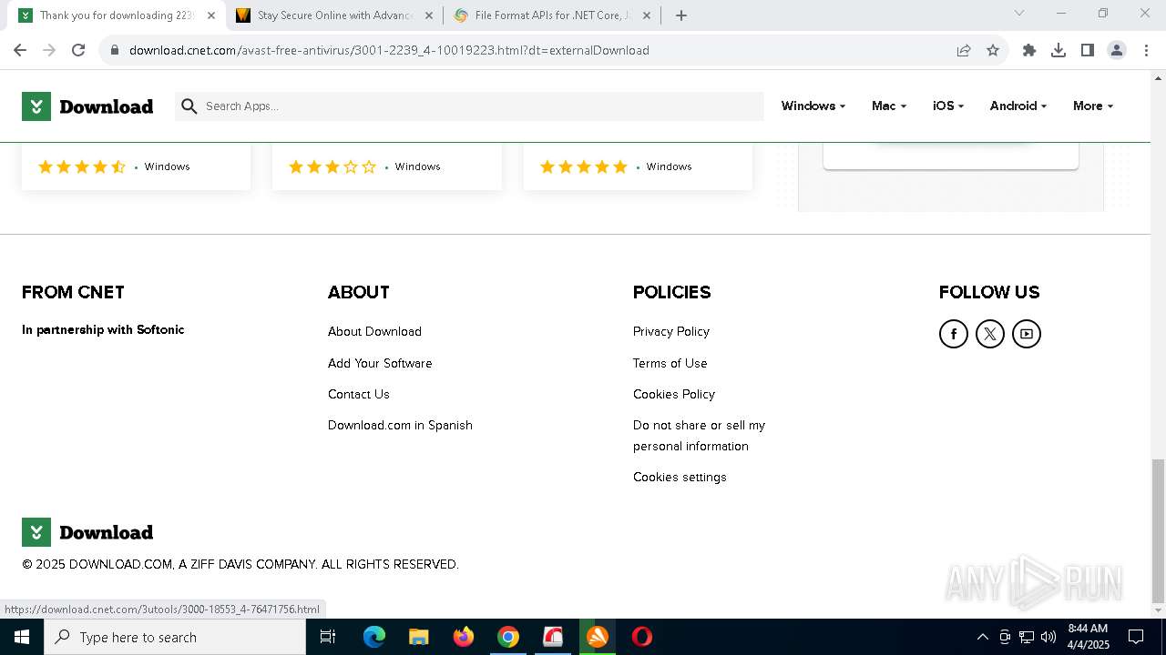Expand the iOS menu dropdown
1166x655 pixels.
tap(948, 106)
